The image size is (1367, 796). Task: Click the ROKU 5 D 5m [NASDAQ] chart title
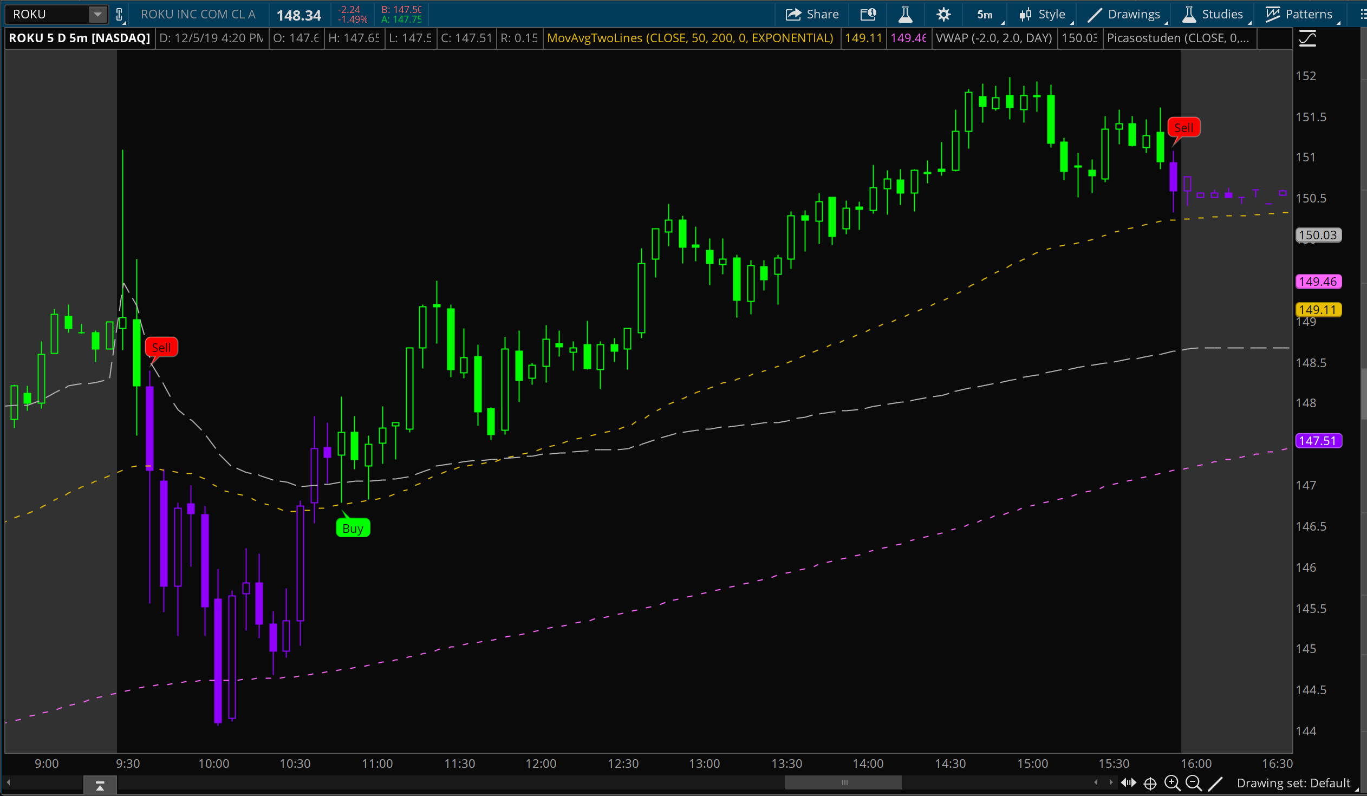(79, 38)
